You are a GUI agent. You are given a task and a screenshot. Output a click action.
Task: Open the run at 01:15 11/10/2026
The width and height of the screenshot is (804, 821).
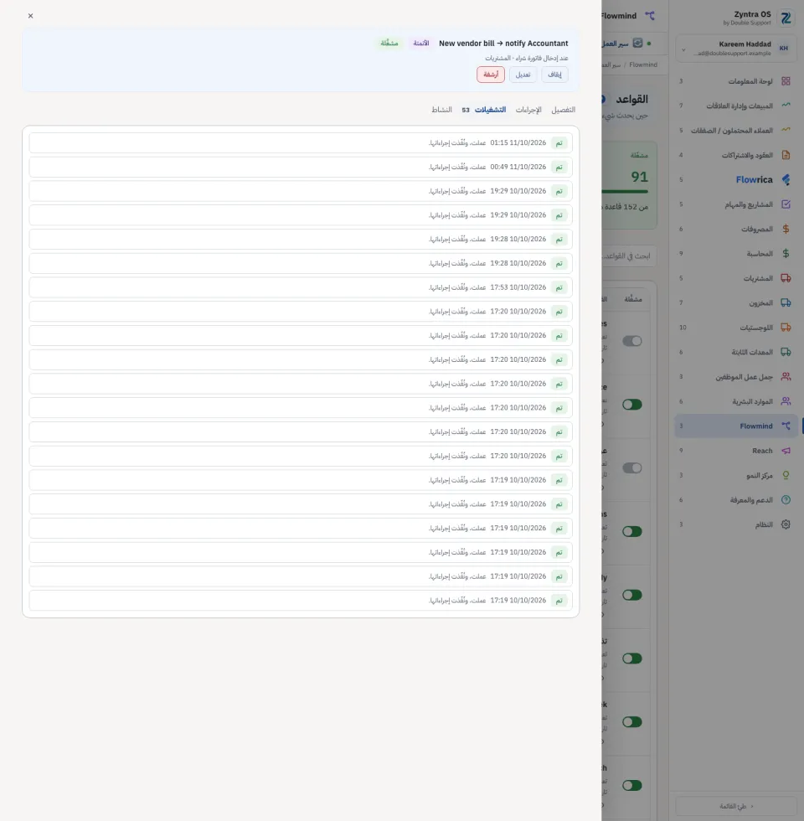click(301, 143)
